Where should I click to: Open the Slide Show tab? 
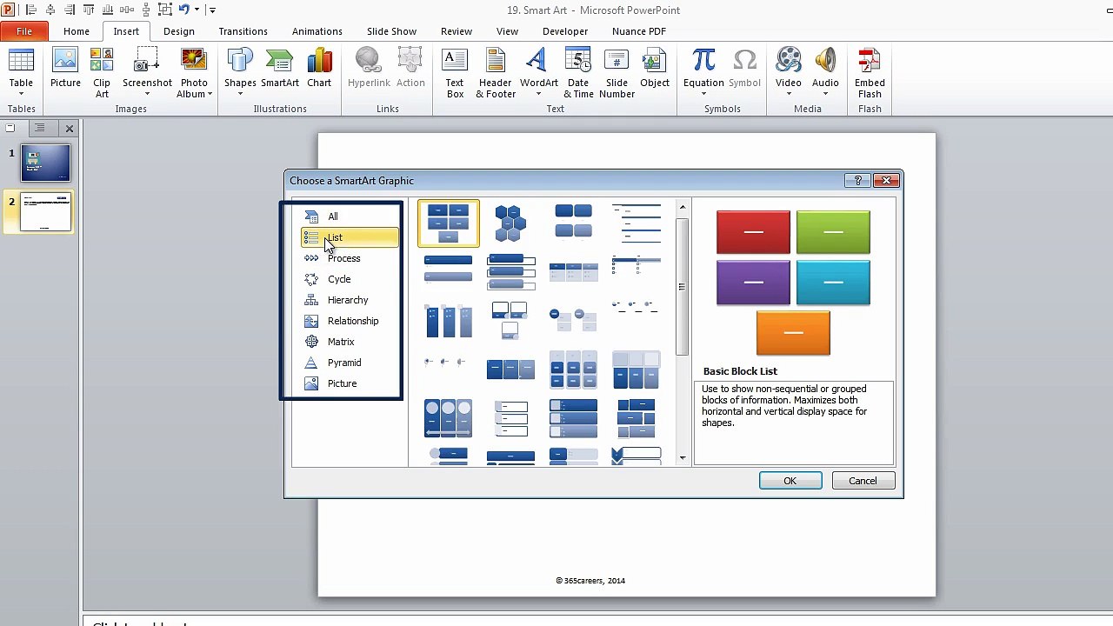[392, 31]
